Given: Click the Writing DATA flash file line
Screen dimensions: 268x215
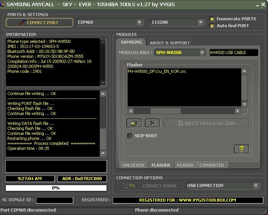Looking at the screenshot, I should pyautogui.click(x=31, y=123).
